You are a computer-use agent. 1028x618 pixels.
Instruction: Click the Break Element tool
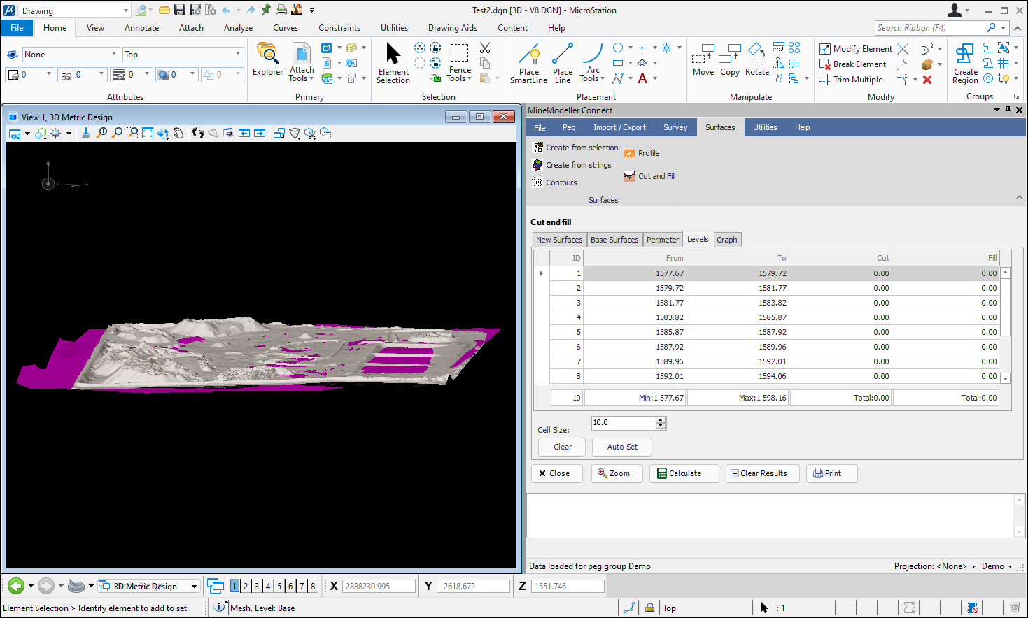[x=853, y=64]
